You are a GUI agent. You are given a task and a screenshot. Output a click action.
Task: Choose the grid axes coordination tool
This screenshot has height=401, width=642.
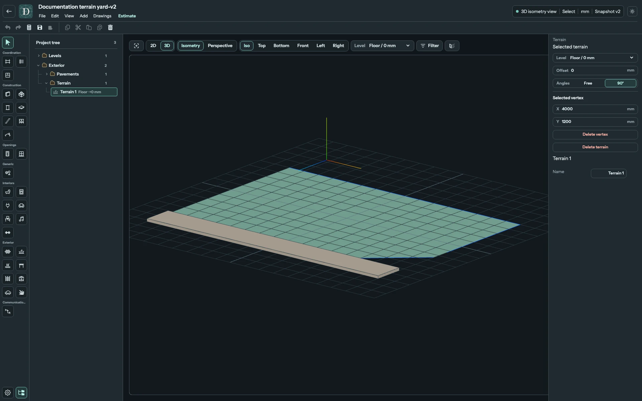click(x=8, y=61)
